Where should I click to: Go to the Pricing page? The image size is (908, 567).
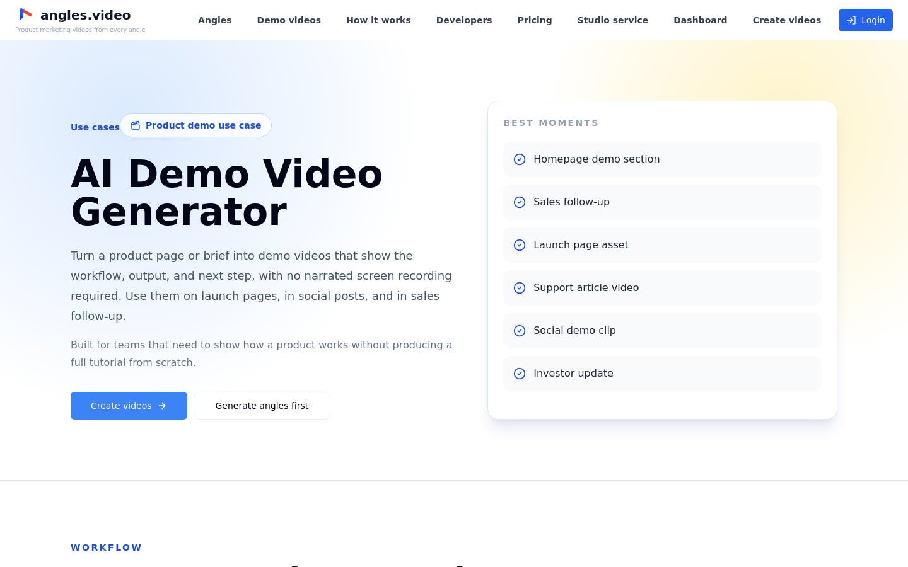535,20
